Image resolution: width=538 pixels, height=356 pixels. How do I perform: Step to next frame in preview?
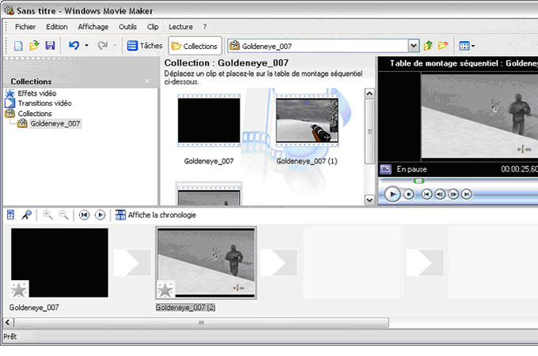click(x=453, y=194)
